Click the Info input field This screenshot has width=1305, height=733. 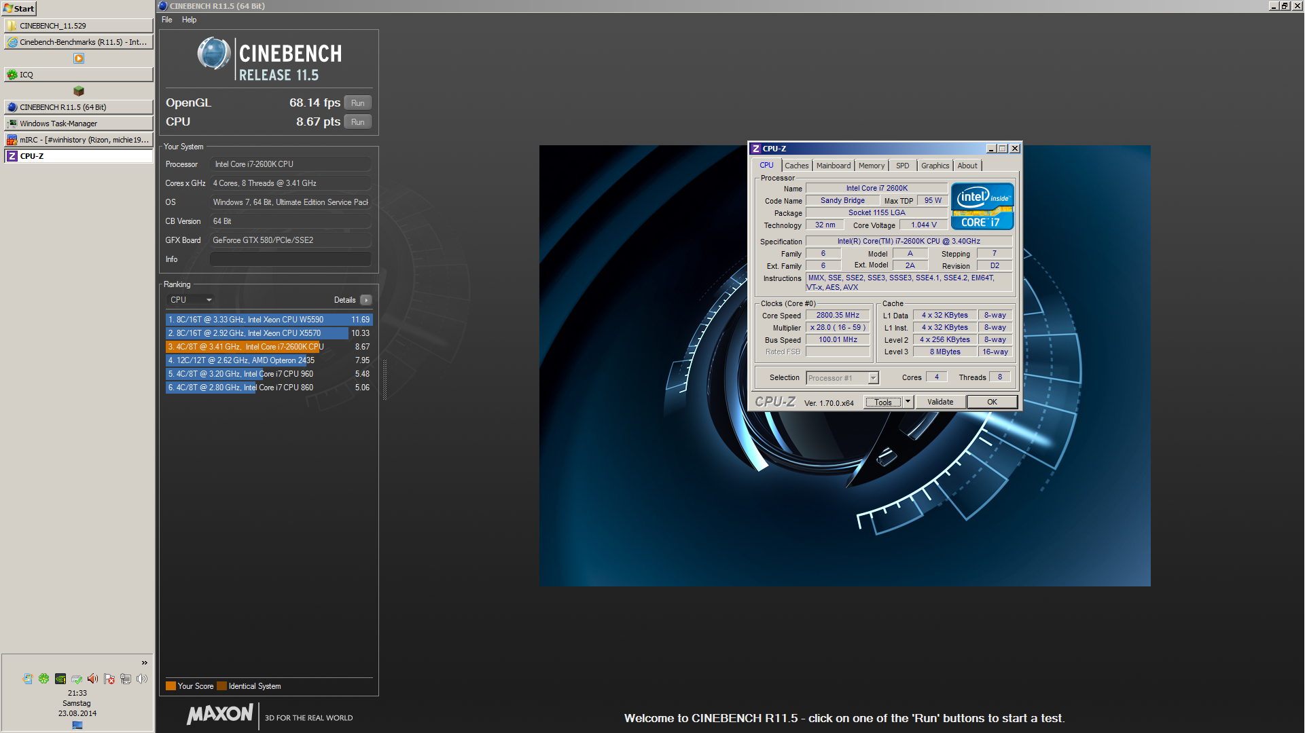tap(290, 259)
